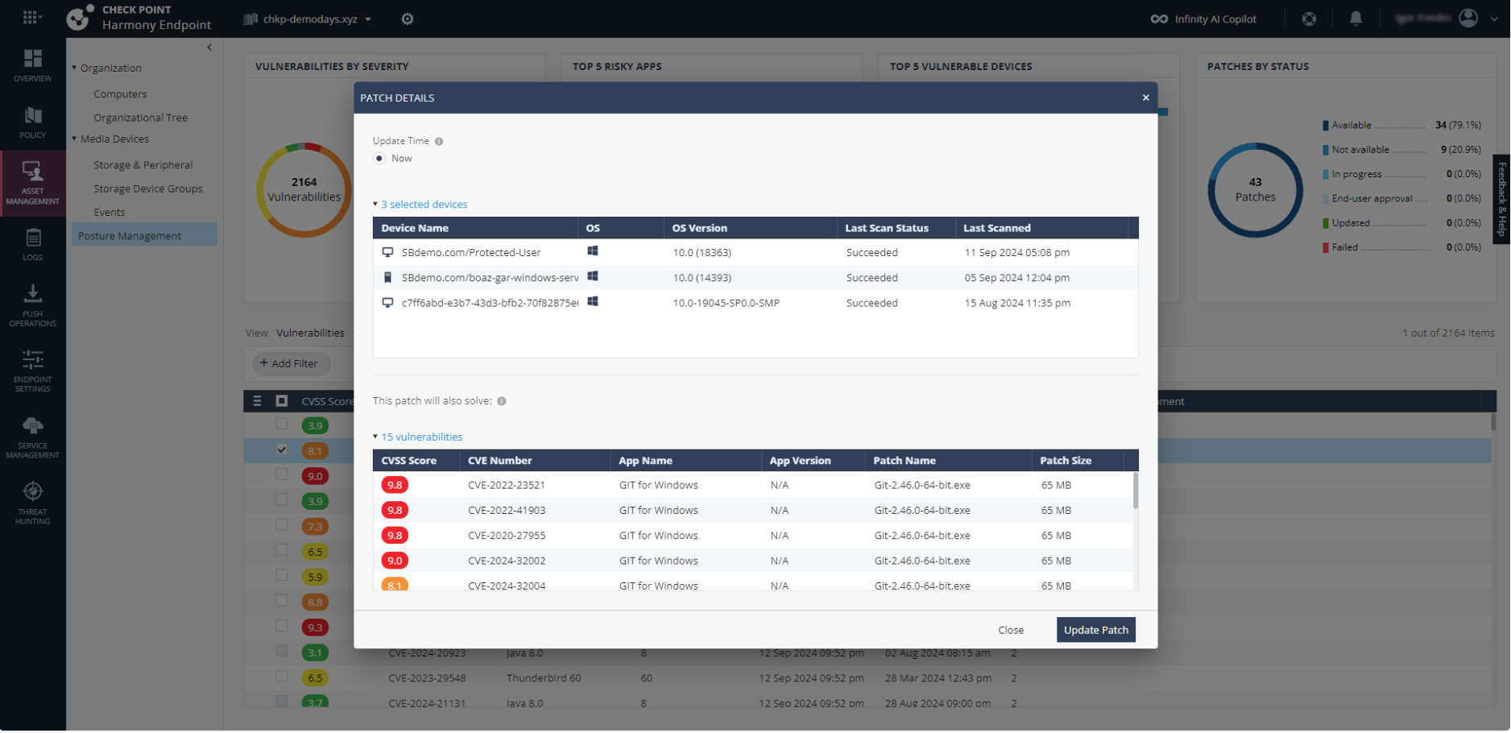Click the 6.5 score badge for CVE-2023-29548
This screenshot has height=733, width=1511.
pyautogui.click(x=315, y=677)
